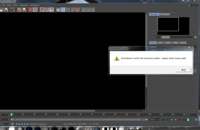Click the 'Size: 1280x720, RGB (32Bit)' status text
Image resolution: width=200 pixels, height=130 pixels.
75,124
